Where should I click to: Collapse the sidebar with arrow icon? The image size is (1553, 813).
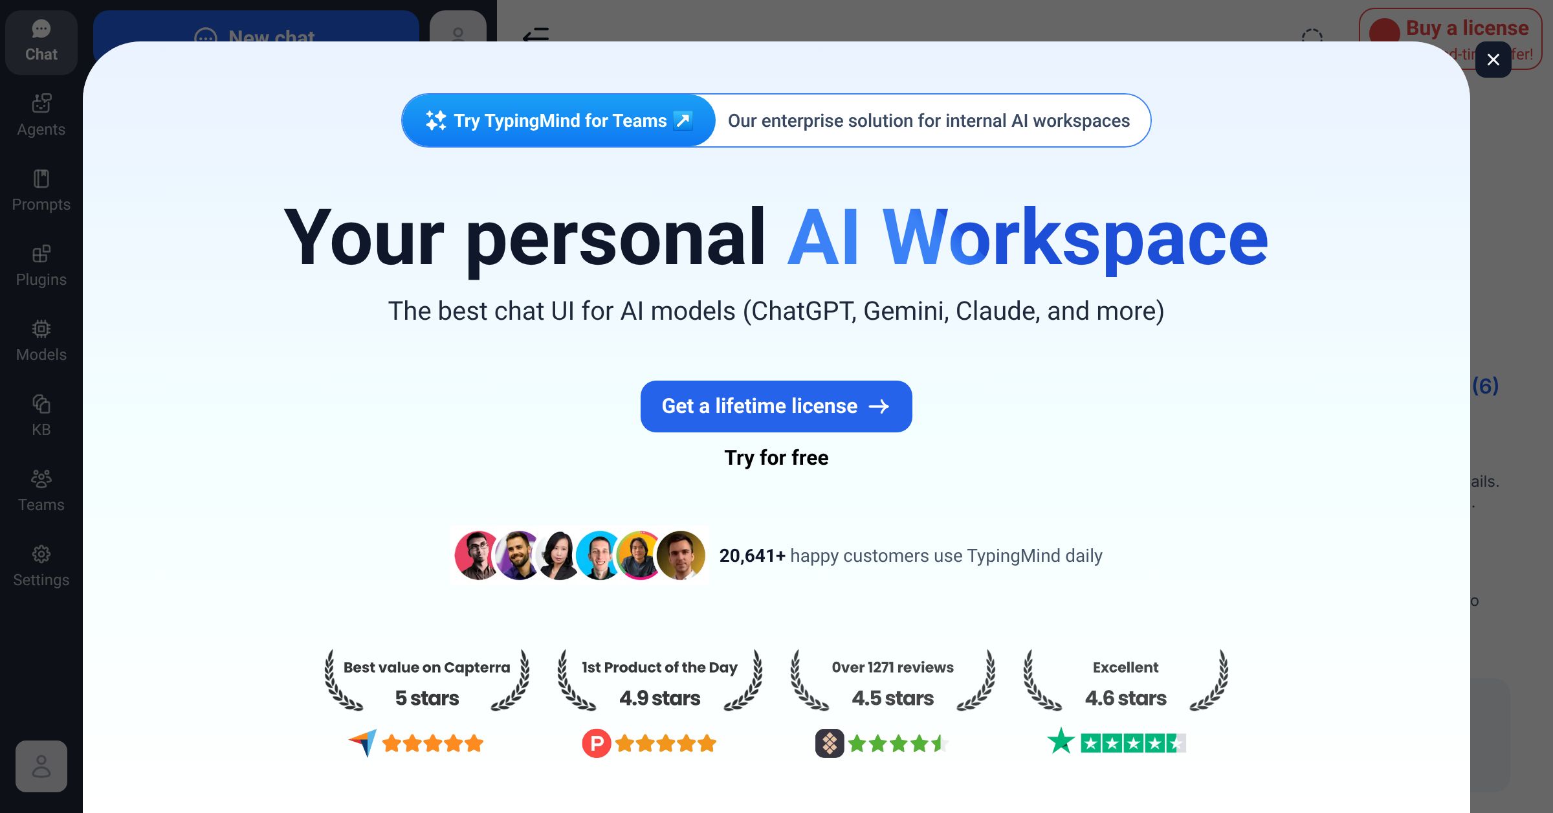(536, 34)
